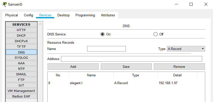Viewport: 213px width, 102px height.
Task: Turn DNS Service on
Action: [102, 34]
